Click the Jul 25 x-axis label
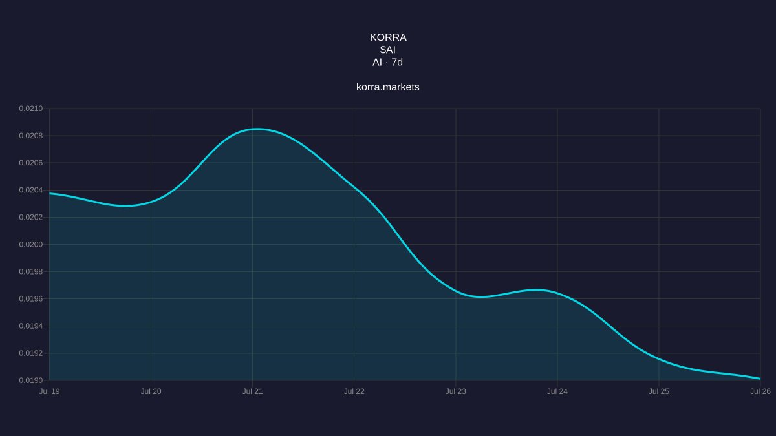Image resolution: width=776 pixels, height=436 pixels. 658,391
